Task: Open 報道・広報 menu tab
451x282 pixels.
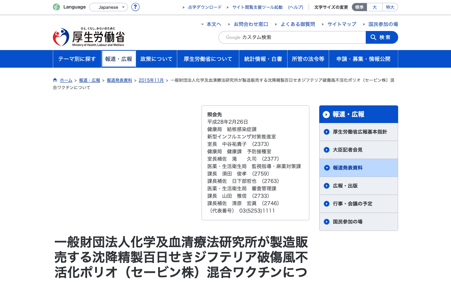Action: 119,59
